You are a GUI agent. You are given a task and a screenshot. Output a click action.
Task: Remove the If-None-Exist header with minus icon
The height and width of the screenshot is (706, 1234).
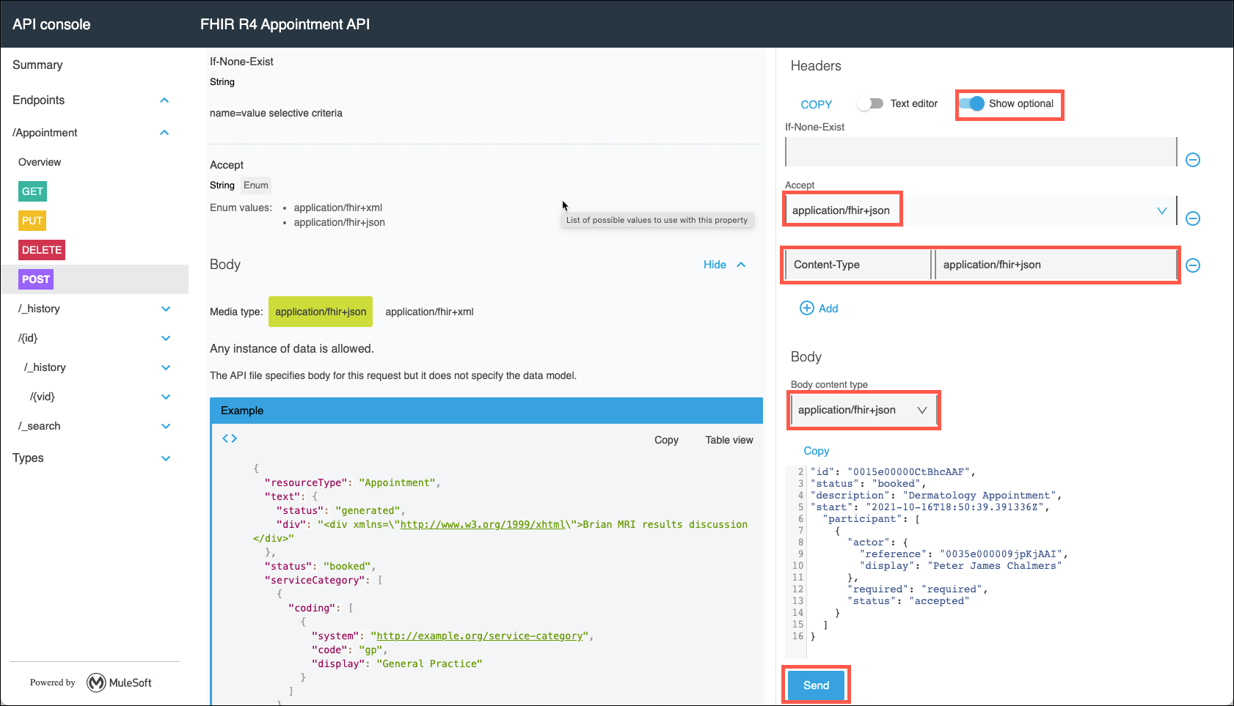pos(1193,160)
